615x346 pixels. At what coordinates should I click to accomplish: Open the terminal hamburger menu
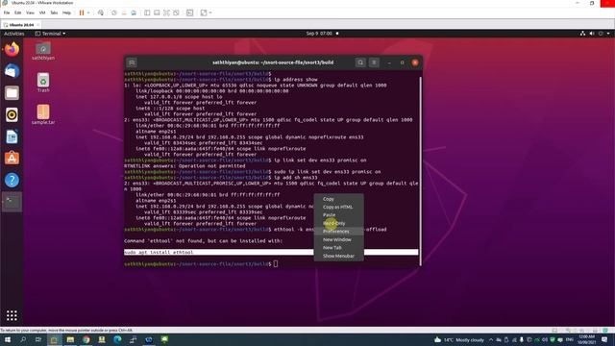click(374, 62)
